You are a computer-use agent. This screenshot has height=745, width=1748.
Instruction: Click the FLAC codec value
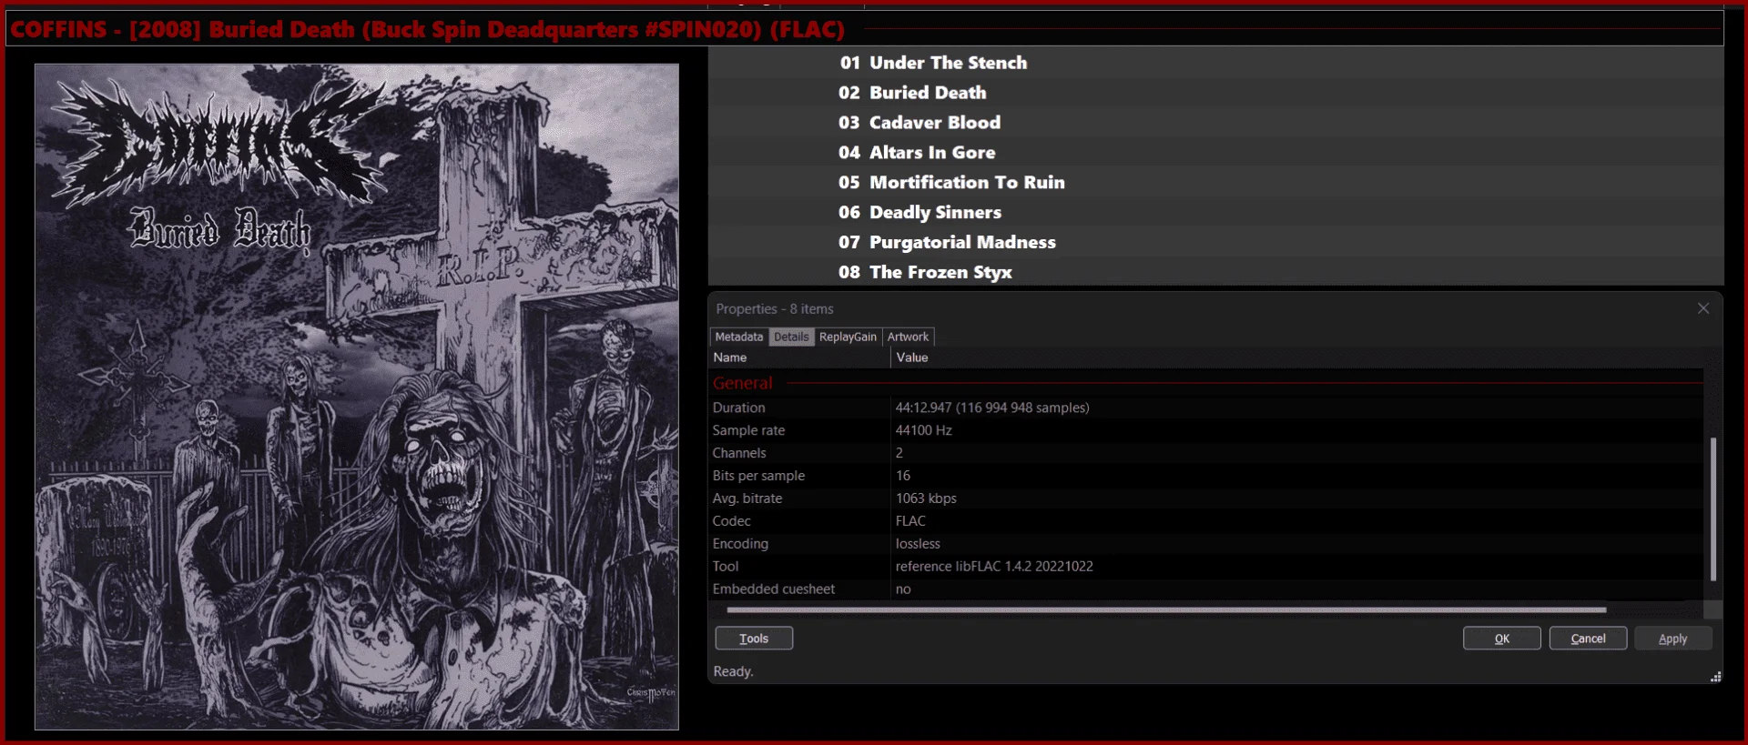(910, 521)
